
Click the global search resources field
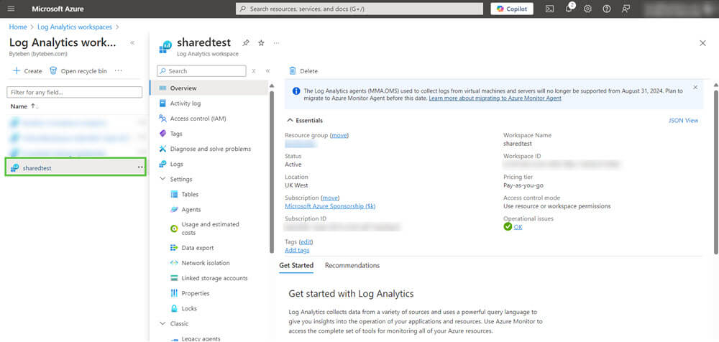pos(359,9)
